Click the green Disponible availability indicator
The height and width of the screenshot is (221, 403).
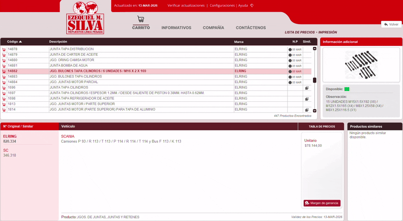[x=347, y=89]
